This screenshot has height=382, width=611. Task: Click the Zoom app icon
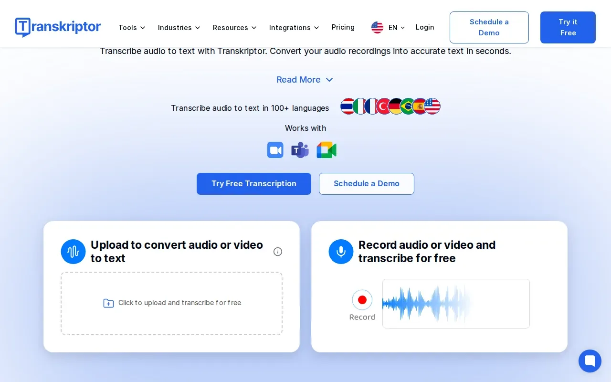[x=275, y=150]
